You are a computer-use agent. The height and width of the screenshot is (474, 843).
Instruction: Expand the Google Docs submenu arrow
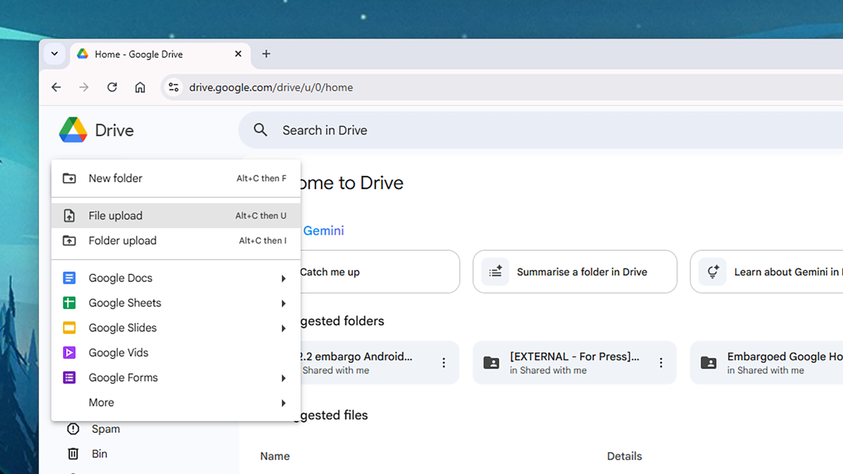(x=283, y=278)
